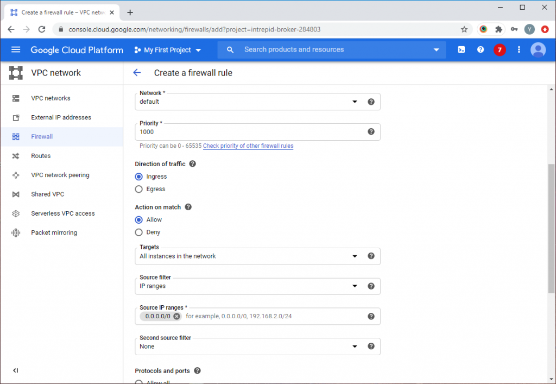Image resolution: width=556 pixels, height=384 pixels.
Task: Close the Create a firewall rule tab
Action: click(112, 12)
